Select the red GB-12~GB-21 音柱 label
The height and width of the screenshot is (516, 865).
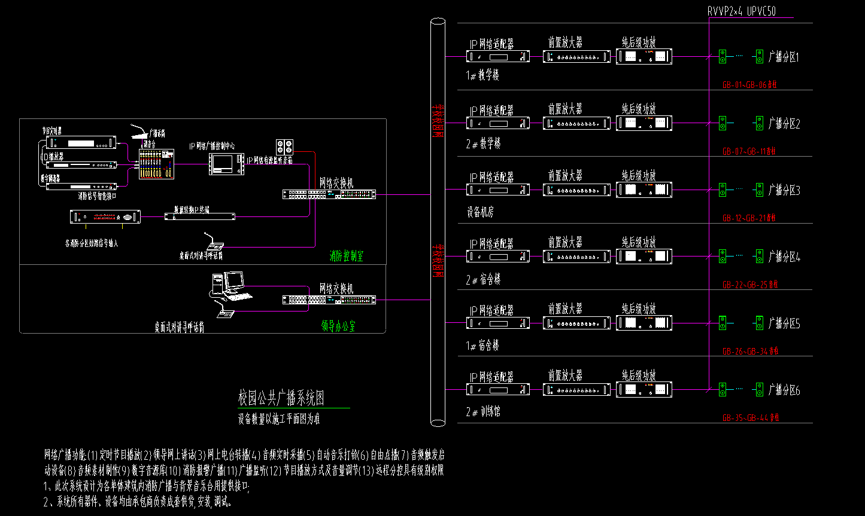tap(749, 218)
